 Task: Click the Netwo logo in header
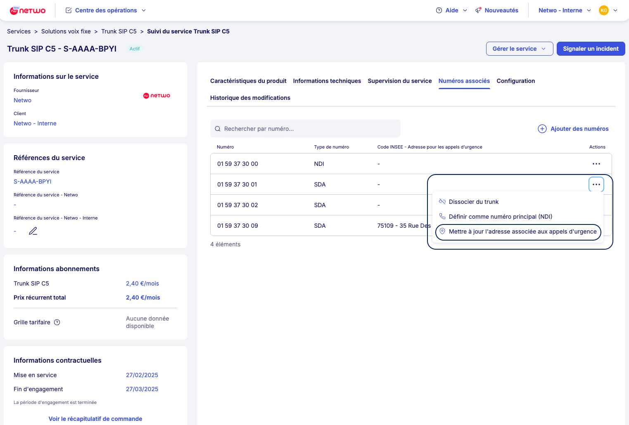pos(28,10)
